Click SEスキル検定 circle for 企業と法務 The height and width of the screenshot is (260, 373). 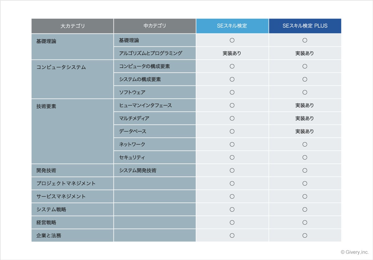click(x=232, y=236)
